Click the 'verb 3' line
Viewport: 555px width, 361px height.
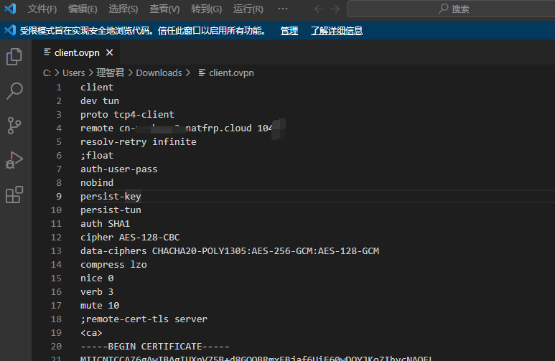click(97, 292)
